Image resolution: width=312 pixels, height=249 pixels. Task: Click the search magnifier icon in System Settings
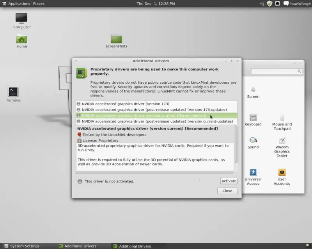pos(299,71)
